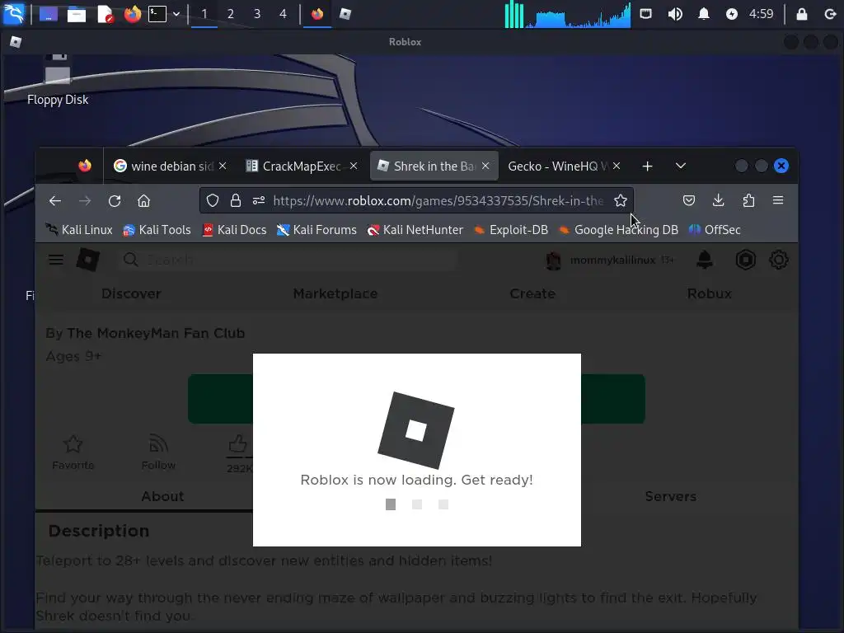Select the Roblox window button in taskbar
Viewport: 844px width, 633px height.
[345, 14]
